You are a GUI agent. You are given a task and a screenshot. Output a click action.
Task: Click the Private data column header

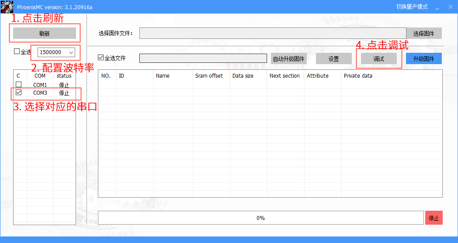tap(358, 76)
